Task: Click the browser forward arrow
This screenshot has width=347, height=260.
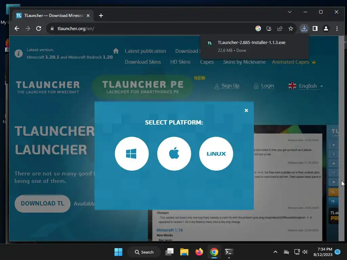Action: (28, 28)
